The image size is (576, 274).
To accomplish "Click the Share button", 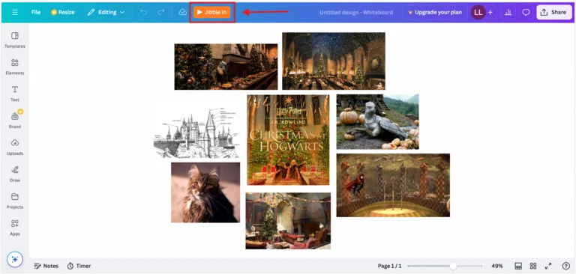I will (554, 12).
